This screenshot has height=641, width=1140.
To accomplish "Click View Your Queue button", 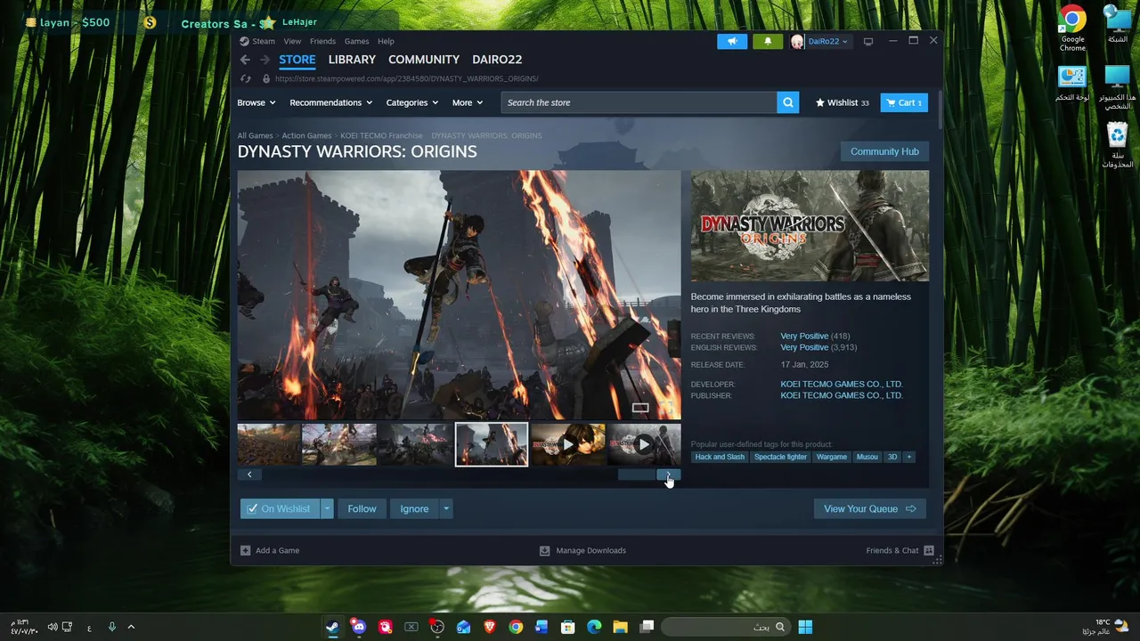I will point(869,508).
